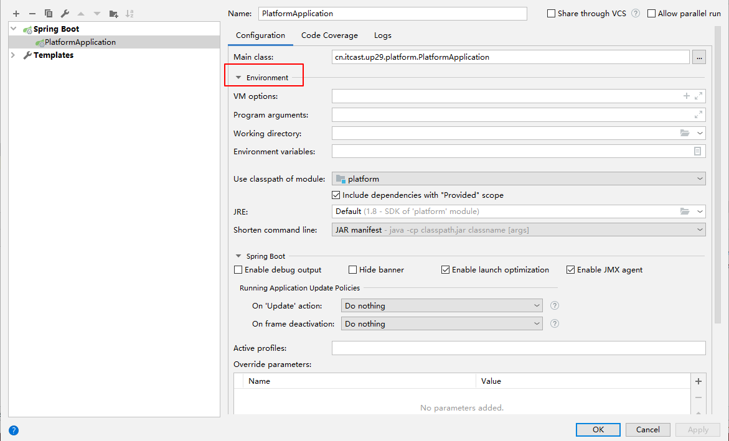Viewport: 729px width, 441px height.
Task: Click Cancel button
Action: pos(647,429)
